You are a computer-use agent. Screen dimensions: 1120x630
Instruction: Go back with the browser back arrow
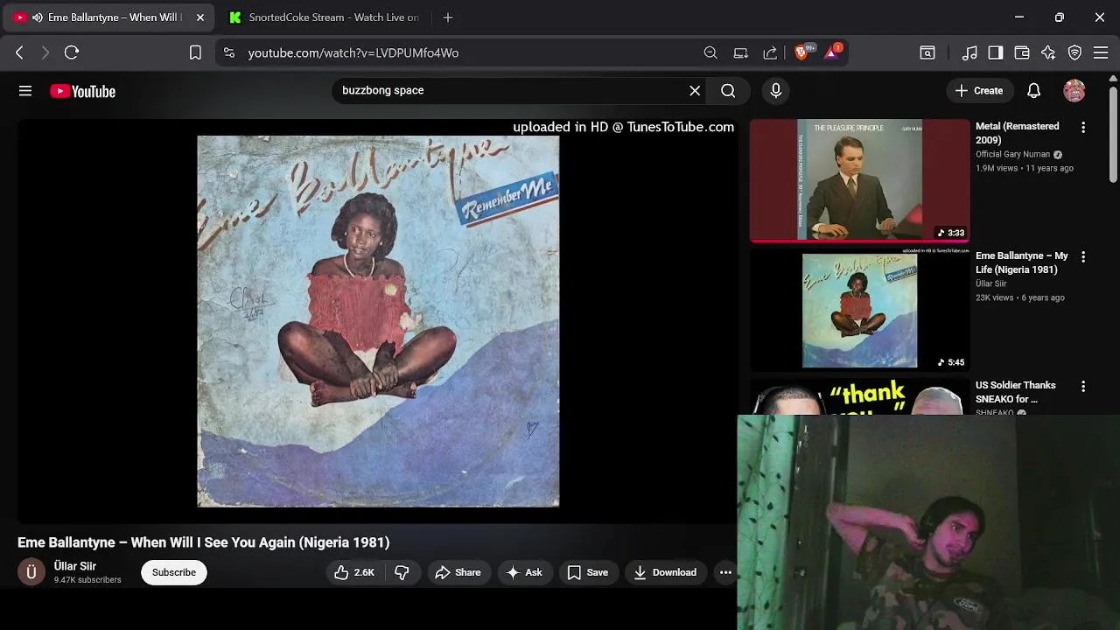(19, 52)
